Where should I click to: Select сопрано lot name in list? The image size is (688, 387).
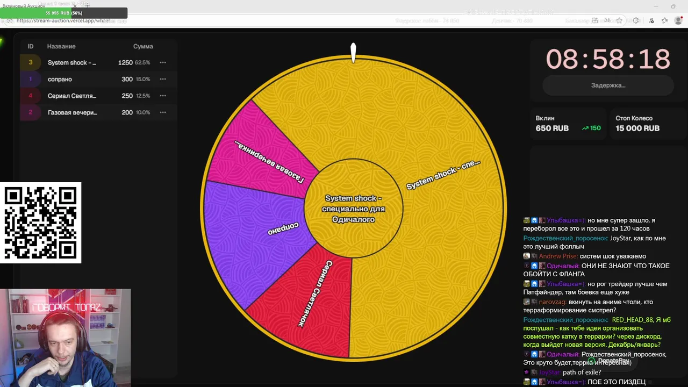60,79
